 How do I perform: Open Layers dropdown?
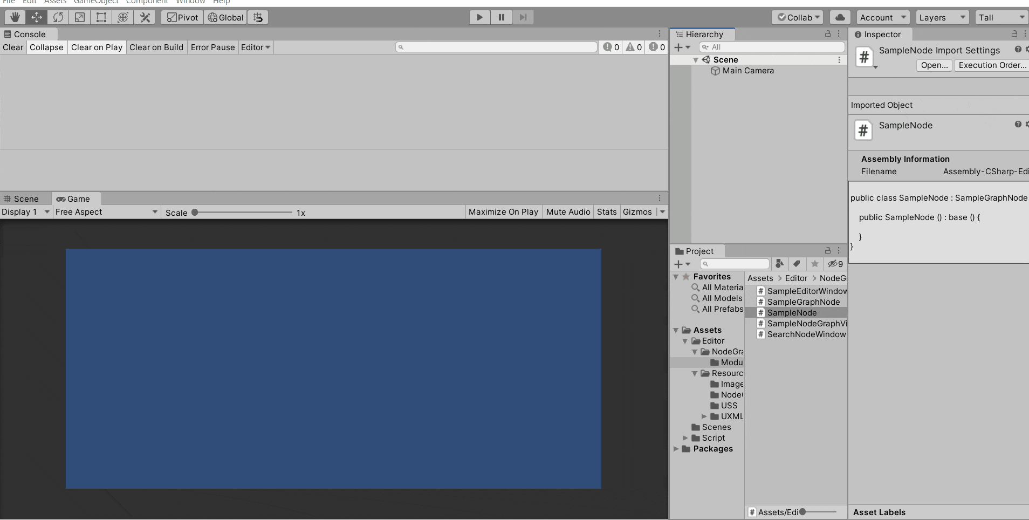[x=942, y=17]
